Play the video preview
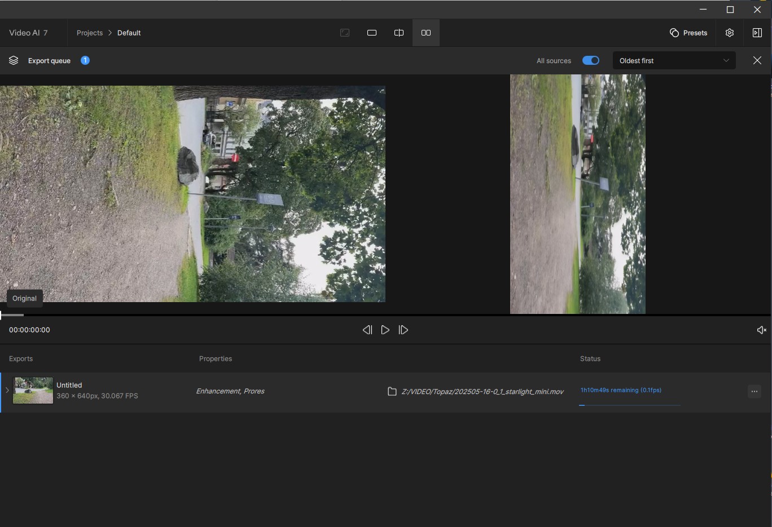The height and width of the screenshot is (527, 772). pos(385,330)
